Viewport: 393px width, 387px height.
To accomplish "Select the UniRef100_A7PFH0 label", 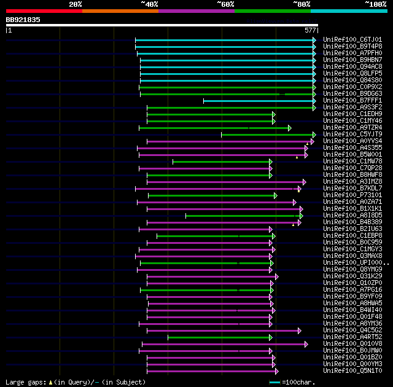I will [352, 53].
